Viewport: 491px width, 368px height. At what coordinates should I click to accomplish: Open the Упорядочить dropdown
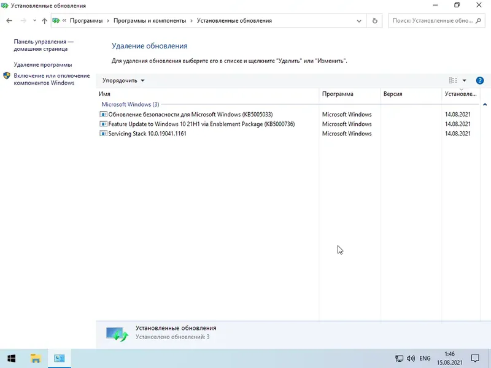pyautogui.click(x=119, y=80)
